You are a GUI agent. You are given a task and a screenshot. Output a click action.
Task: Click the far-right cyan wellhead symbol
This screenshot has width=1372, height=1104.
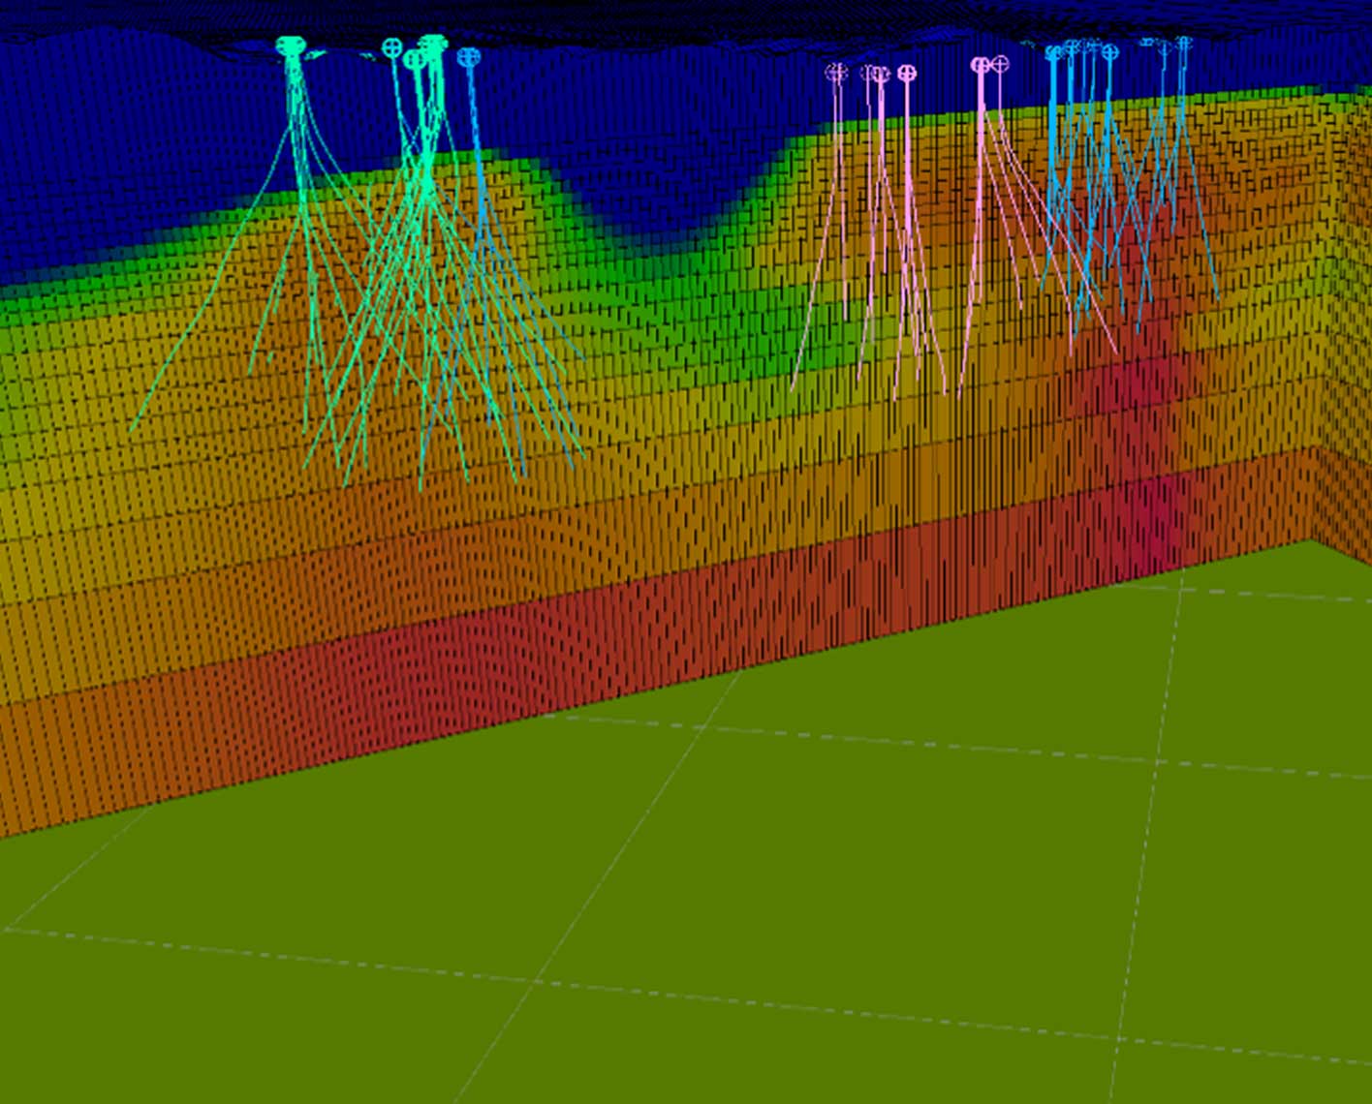click(x=1185, y=43)
